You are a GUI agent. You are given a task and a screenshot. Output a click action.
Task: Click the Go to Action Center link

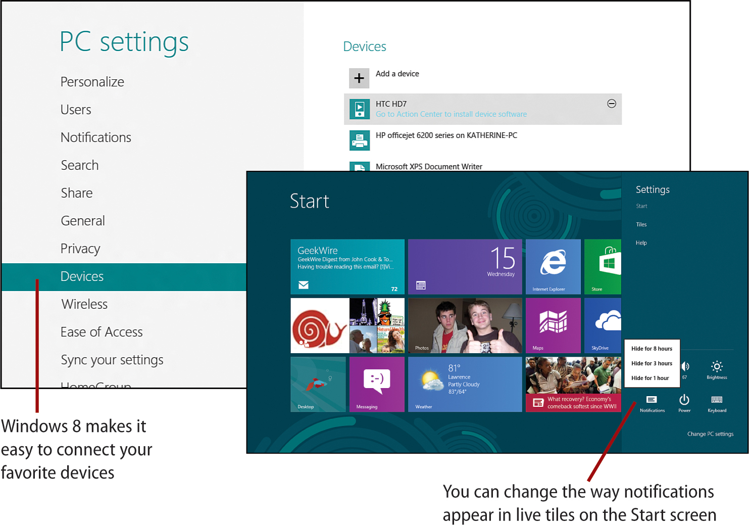tap(451, 114)
